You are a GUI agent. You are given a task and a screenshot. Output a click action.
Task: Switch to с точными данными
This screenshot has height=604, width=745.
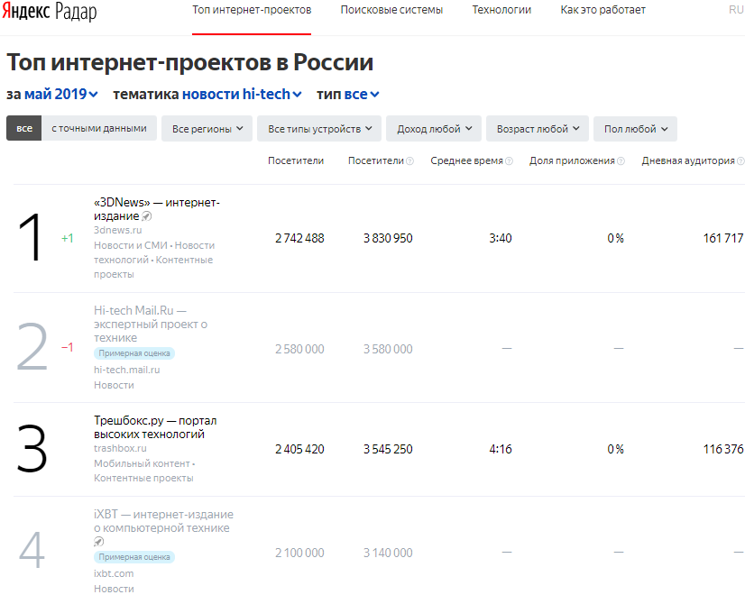(99, 128)
